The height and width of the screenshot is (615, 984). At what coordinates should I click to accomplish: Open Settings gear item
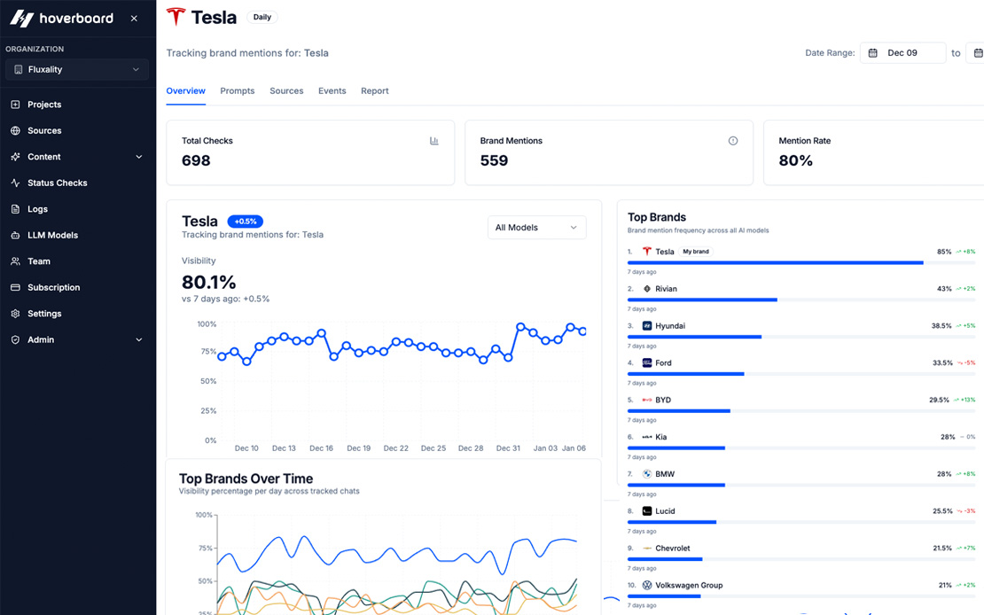(x=77, y=313)
